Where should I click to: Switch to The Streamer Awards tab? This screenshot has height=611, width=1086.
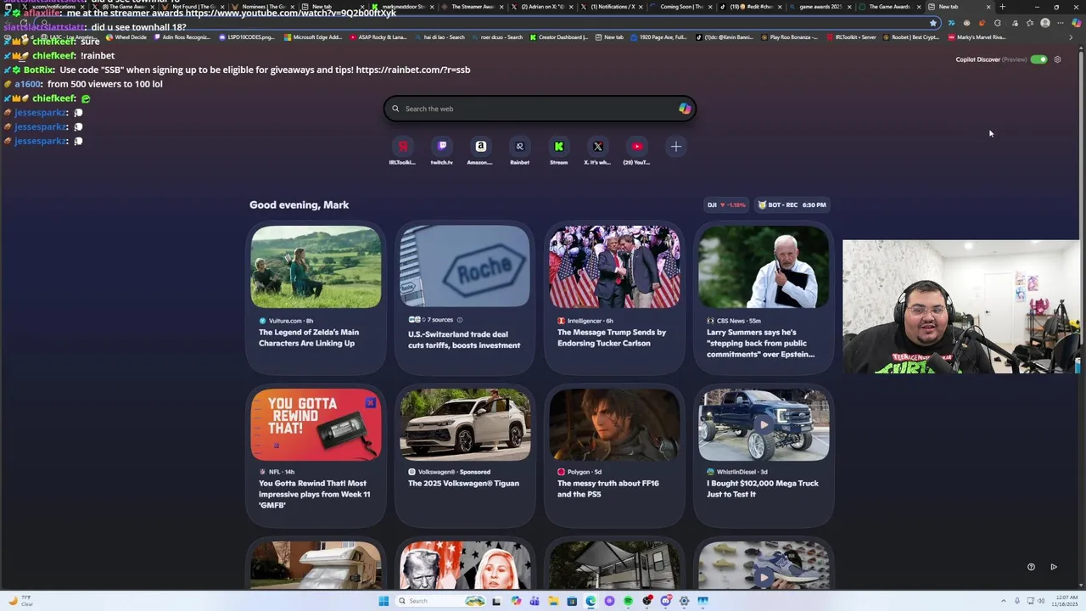(x=472, y=7)
